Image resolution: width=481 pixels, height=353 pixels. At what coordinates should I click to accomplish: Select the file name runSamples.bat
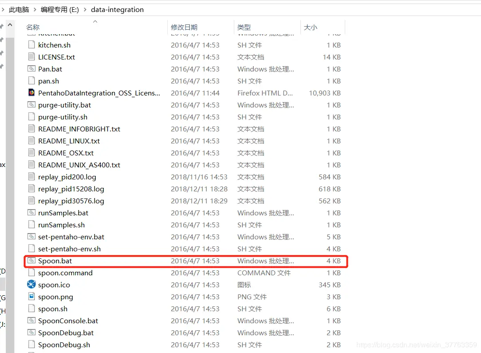click(x=63, y=213)
